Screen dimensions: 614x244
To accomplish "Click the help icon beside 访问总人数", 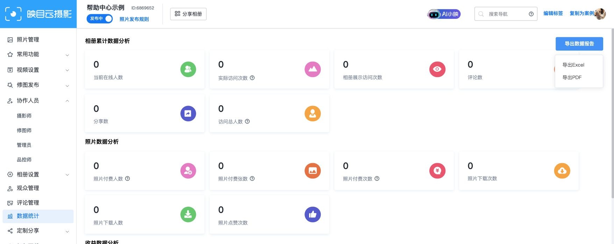I will [x=247, y=121].
